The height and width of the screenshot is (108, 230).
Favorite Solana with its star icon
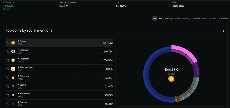8,86
